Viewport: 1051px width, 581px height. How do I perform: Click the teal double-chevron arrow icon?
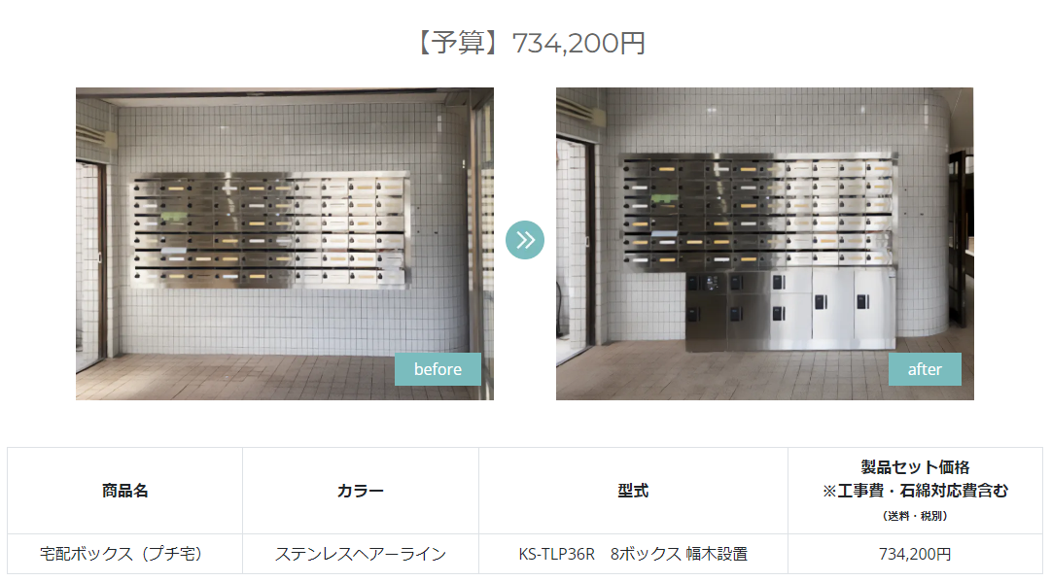click(525, 240)
